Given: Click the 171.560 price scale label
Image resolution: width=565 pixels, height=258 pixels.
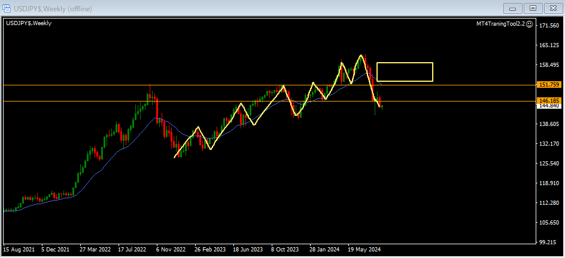Looking at the screenshot, I should (548, 26).
